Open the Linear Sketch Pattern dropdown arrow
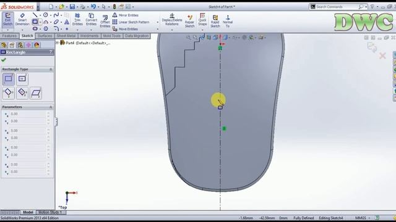This screenshot has width=396, height=222. pyautogui.click(x=158, y=22)
